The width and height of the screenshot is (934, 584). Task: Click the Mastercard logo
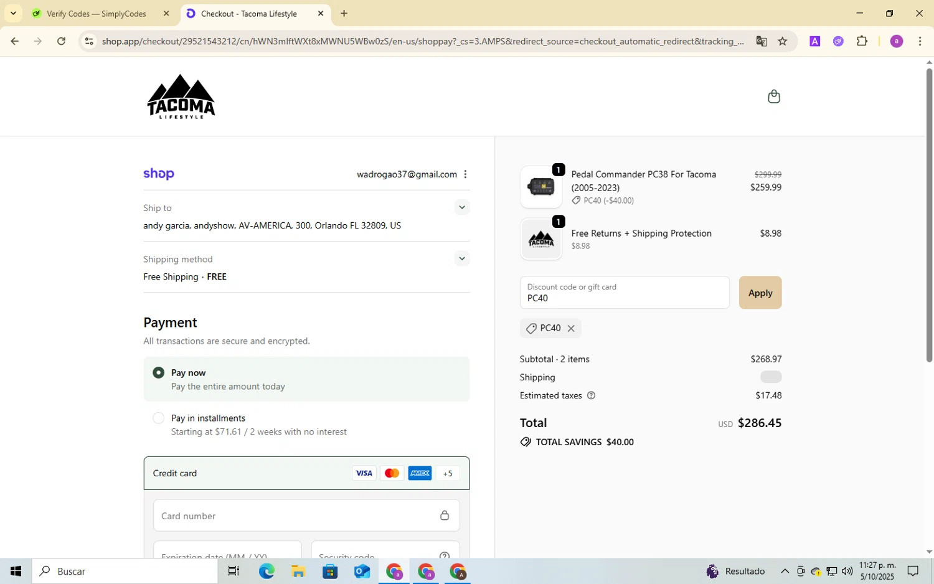click(392, 473)
